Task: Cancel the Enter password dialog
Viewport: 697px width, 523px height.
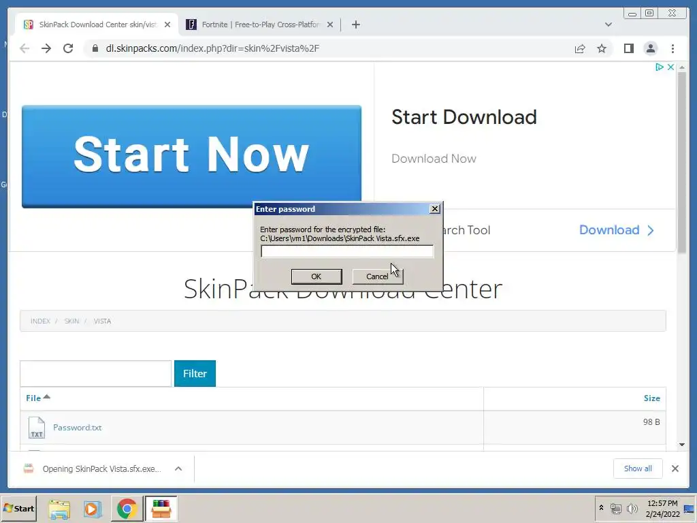Action: click(377, 276)
